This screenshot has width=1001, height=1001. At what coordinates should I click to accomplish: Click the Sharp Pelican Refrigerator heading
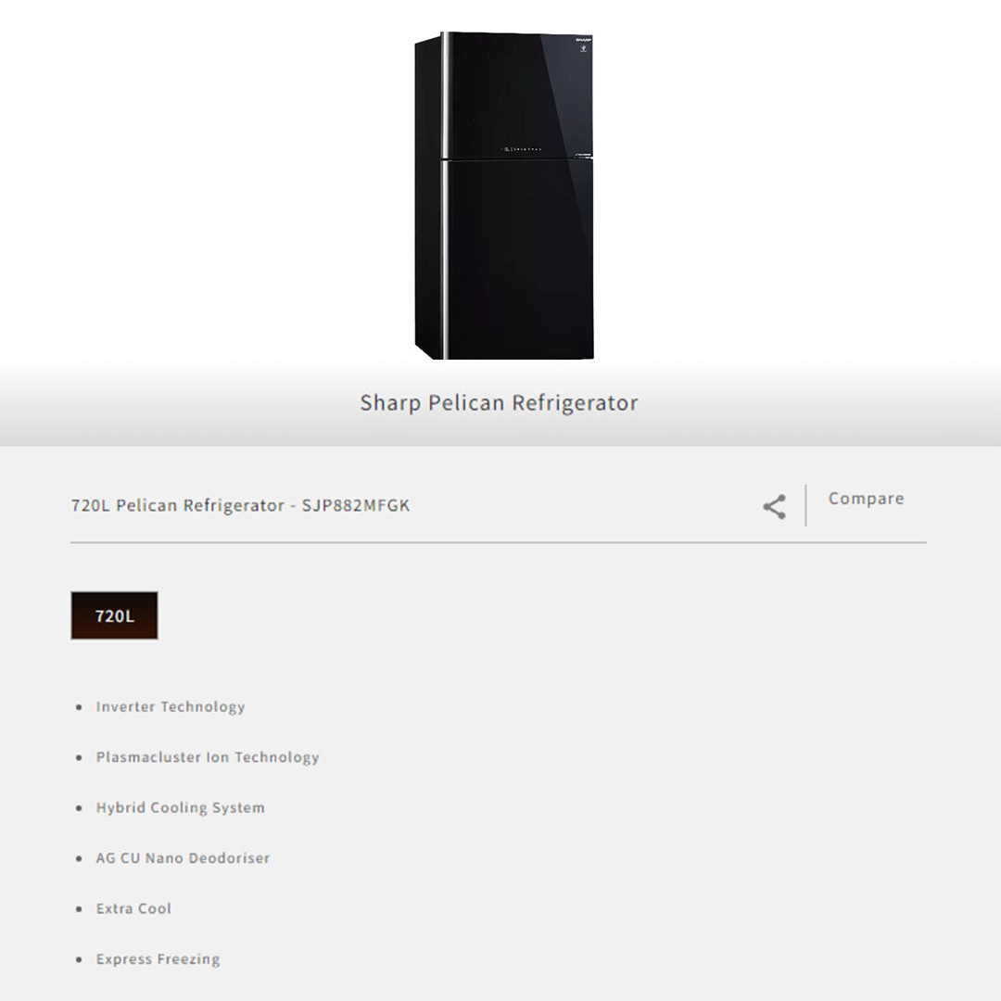click(500, 403)
